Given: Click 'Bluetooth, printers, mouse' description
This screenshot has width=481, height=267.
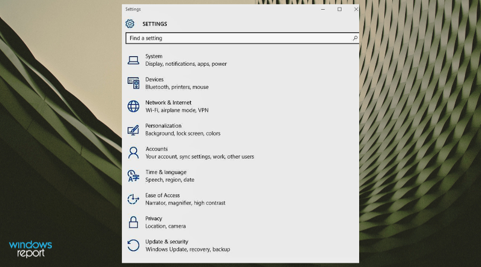Looking at the screenshot, I should click(x=177, y=87).
